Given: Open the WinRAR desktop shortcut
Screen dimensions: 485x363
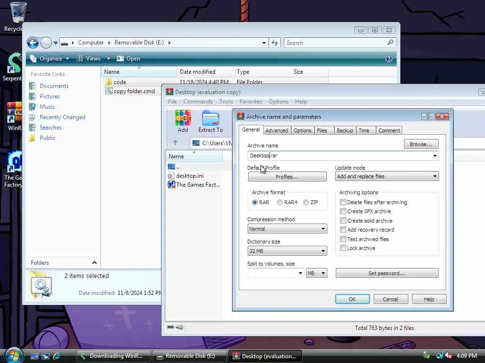Looking at the screenshot, I should 14,116.
